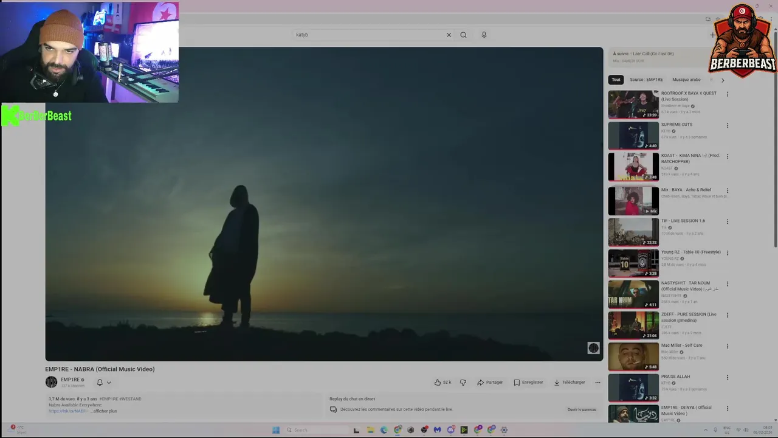Open the EMP1RE - DENYA video title
The height and width of the screenshot is (438, 778).
[686, 411]
